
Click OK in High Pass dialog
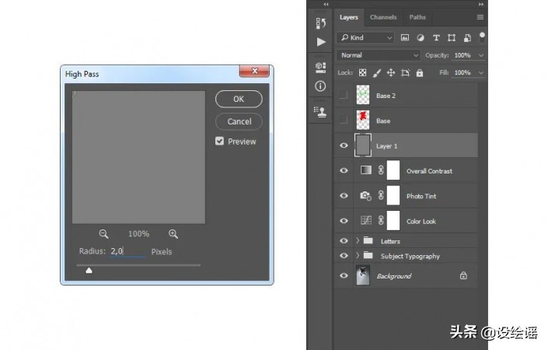[239, 99]
